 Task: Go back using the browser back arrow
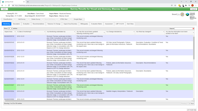pos(2,5)
